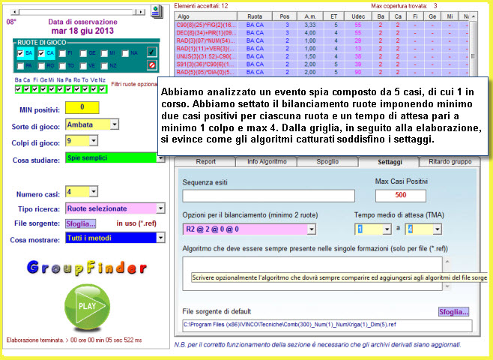Expand the bilanciamento options dropdown
Image resolution: width=493 pixels, height=360 pixels.
pos(312,229)
